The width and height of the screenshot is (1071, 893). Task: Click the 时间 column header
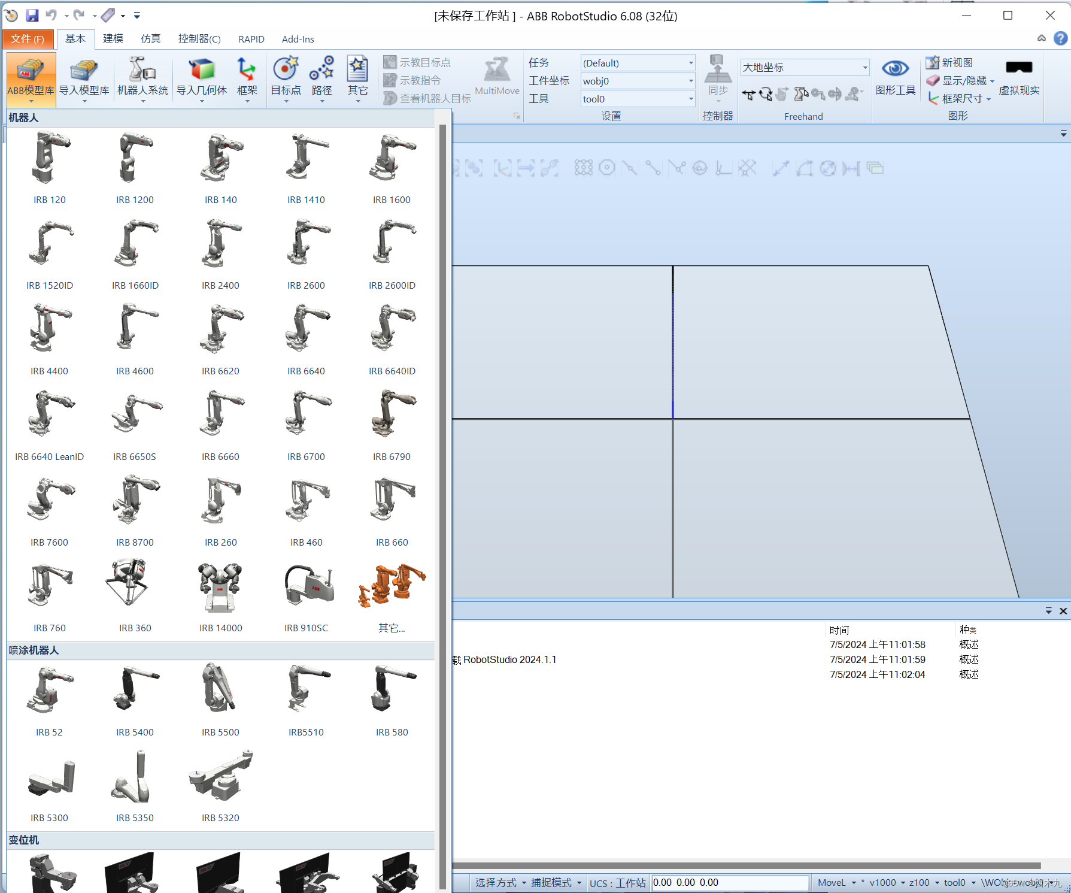[x=839, y=630]
